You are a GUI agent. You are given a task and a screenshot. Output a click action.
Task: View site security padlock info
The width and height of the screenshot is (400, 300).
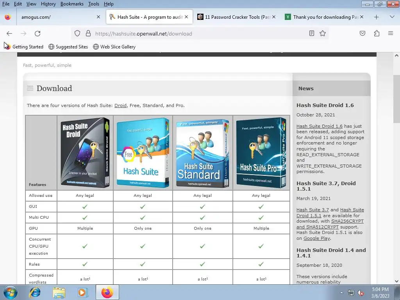click(88, 34)
